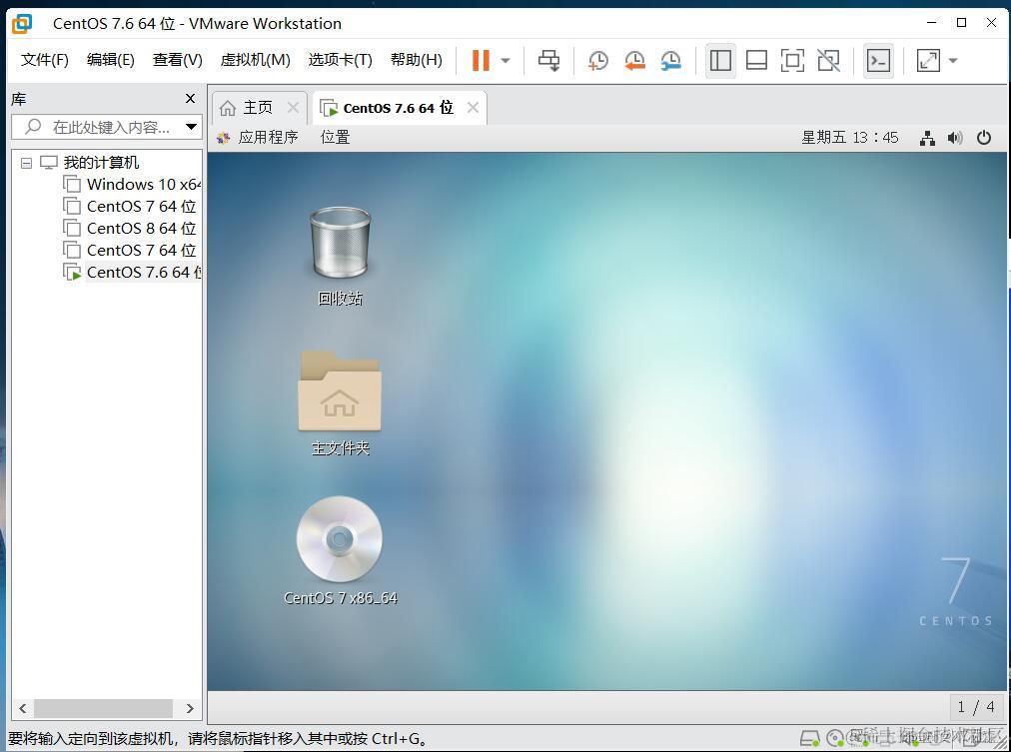Revert virtual machine to previous snapshot
1011x752 pixels.
pyautogui.click(x=634, y=61)
